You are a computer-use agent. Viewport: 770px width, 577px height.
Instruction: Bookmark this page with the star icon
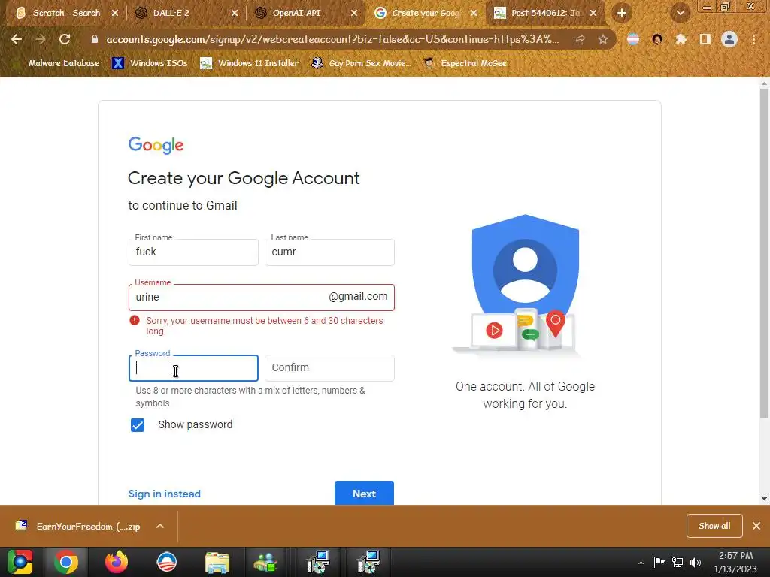[602, 39]
